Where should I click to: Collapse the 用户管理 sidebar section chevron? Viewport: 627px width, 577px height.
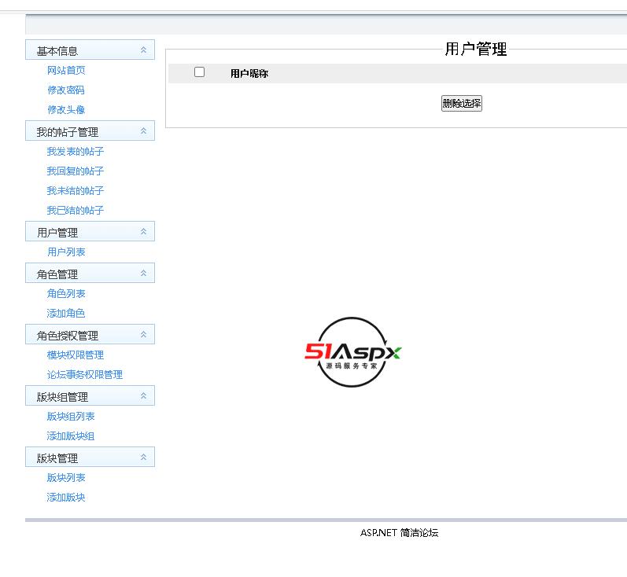click(143, 232)
